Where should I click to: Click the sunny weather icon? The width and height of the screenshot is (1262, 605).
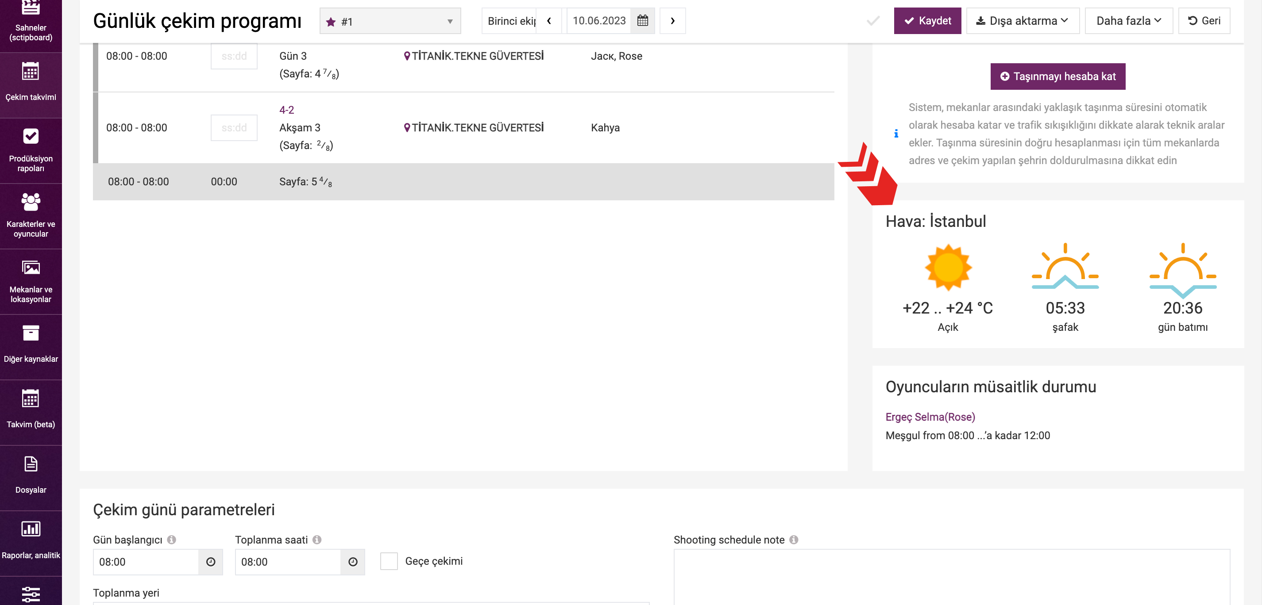[x=948, y=268]
